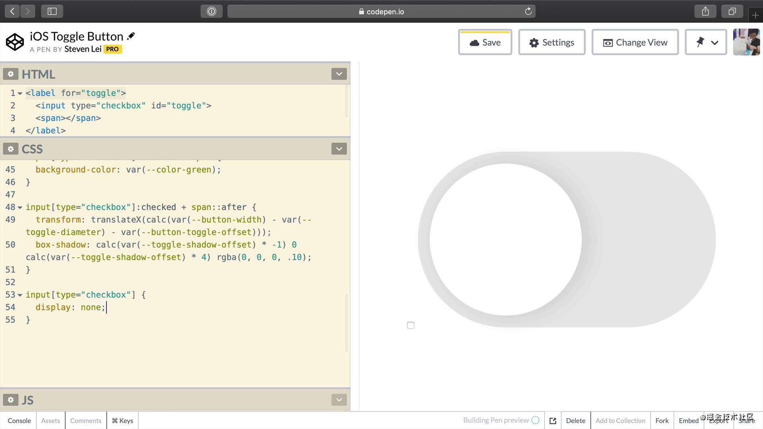Open the Assets tab
763x429 pixels.
(x=50, y=421)
